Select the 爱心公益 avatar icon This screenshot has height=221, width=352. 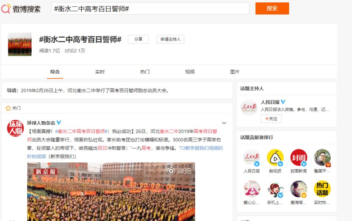pos(251,189)
